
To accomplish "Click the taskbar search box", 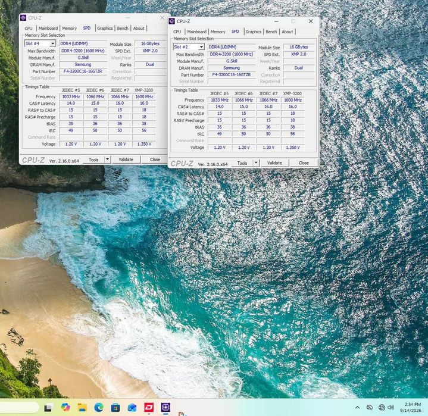I will point(18,408).
